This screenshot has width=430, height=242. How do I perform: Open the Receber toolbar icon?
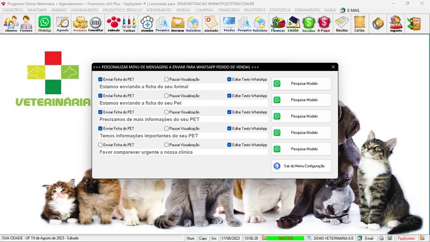click(309, 23)
